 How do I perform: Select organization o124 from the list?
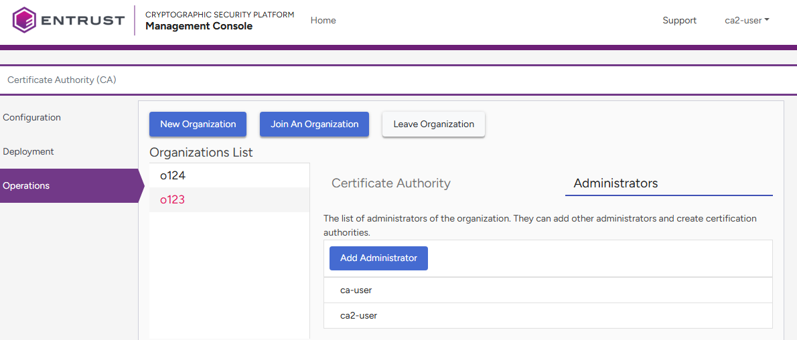point(172,175)
